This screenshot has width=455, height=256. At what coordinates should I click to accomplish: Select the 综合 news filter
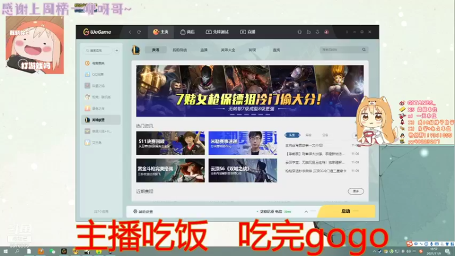coord(308,135)
